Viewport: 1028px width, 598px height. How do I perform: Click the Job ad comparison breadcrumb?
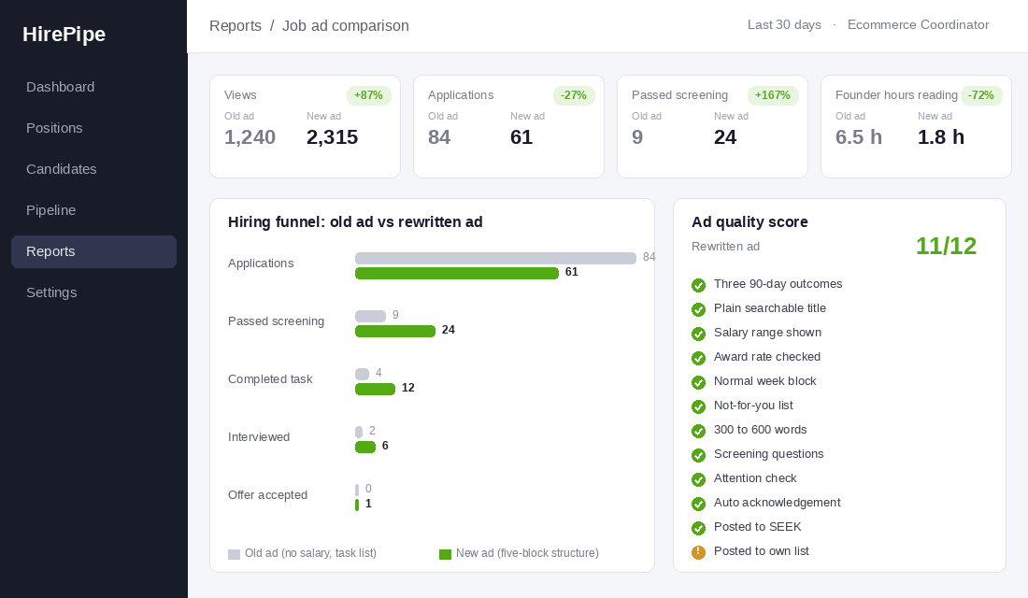pos(346,25)
